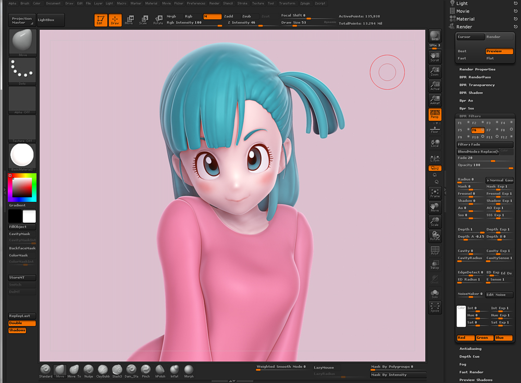Click the AAHalf antialiased half-size icon
This screenshot has width=521, height=383.
tap(435, 100)
